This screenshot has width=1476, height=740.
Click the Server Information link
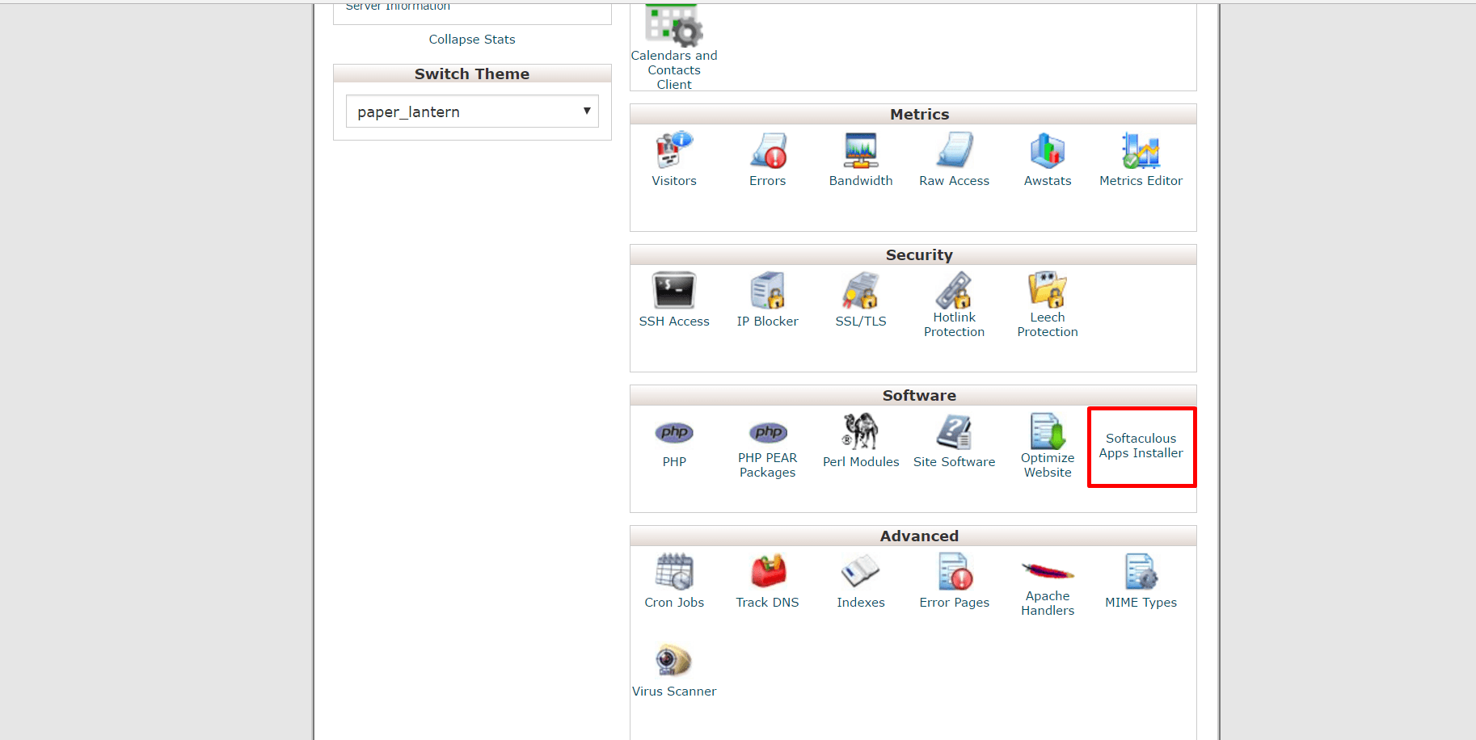(398, 6)
